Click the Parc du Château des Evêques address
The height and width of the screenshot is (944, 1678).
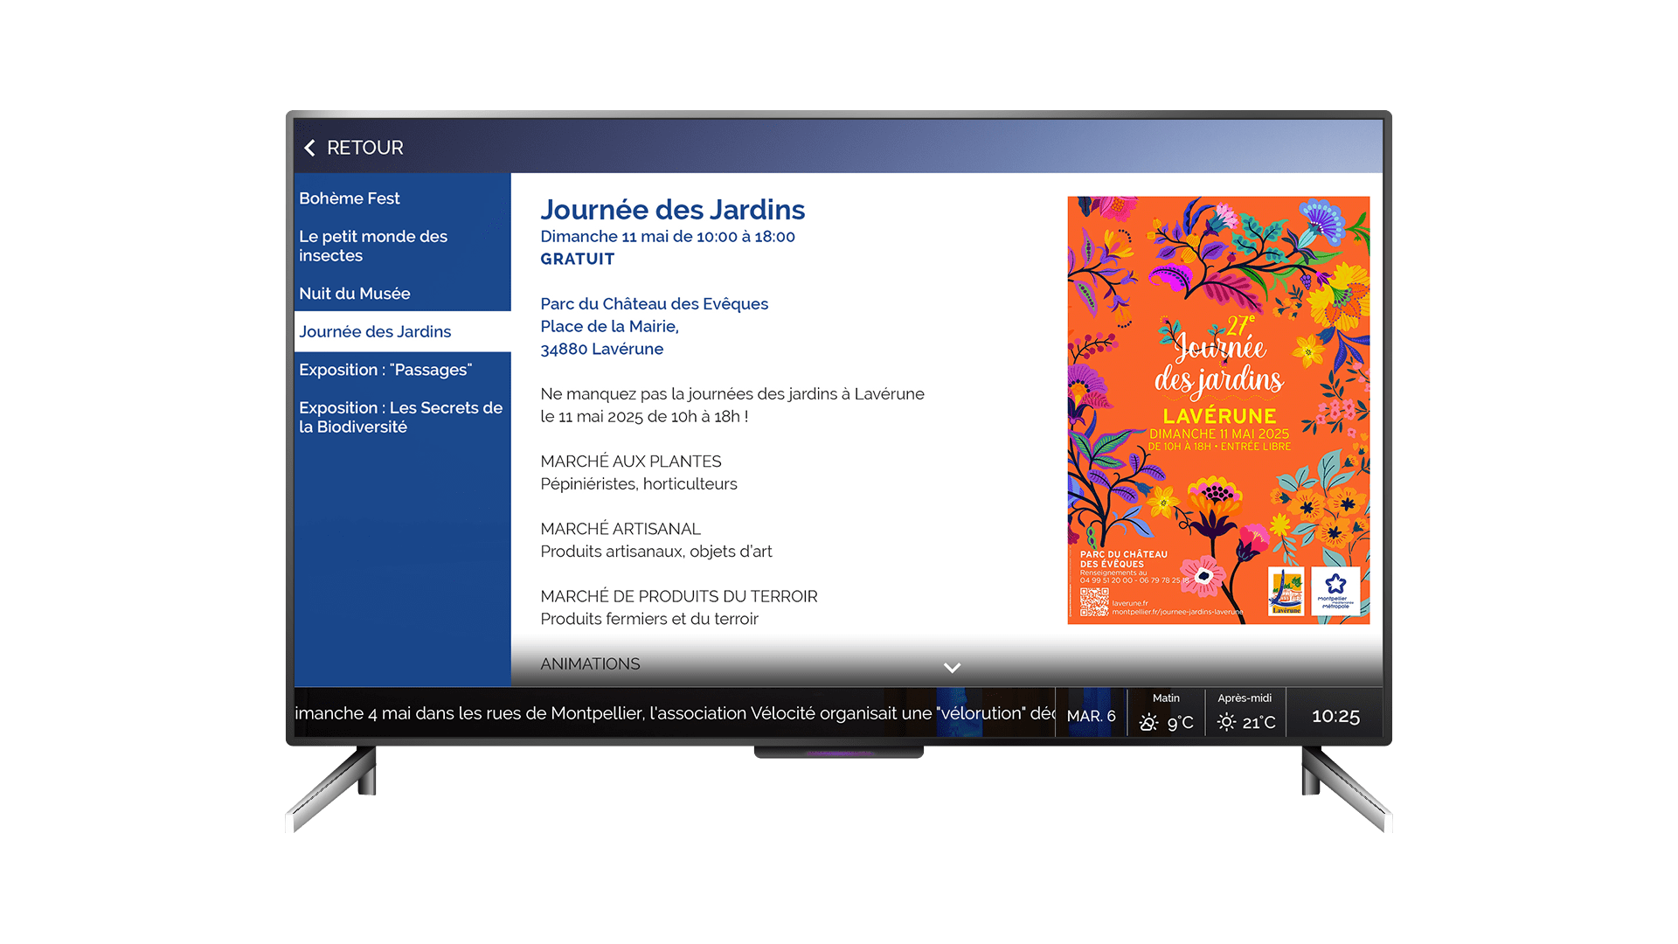pos(655,303)
